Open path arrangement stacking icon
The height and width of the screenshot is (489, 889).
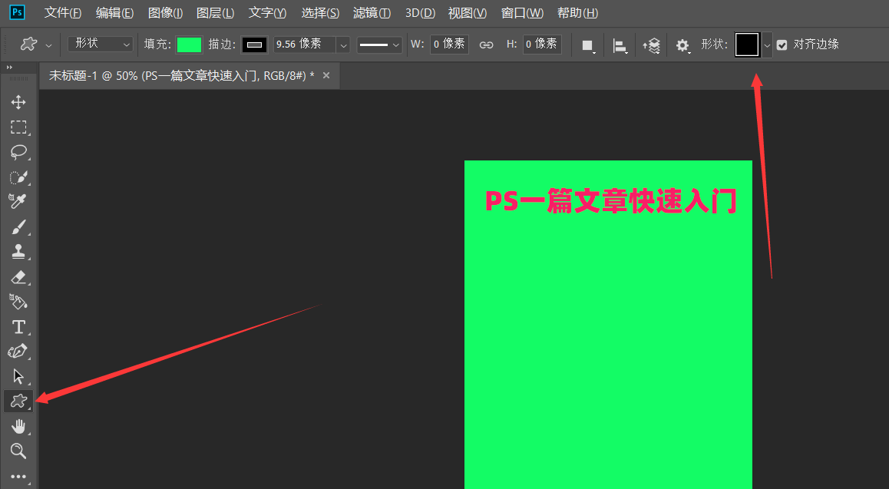(x=651, y=45)
